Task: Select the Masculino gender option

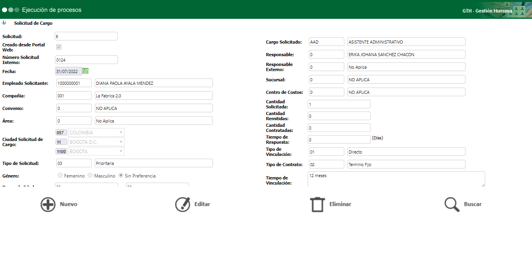Action: coord(90,176)
